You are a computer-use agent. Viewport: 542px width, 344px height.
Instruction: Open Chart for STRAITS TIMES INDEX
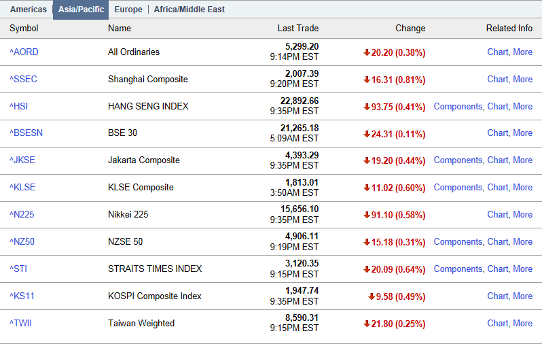497,269
